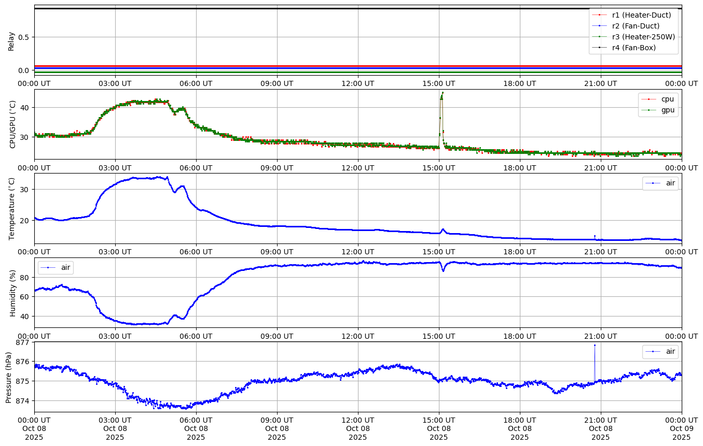Click the CPU/GPU temperature spike peak after 15:00 UT
Viewport: 703px width, 446px height.
coord(442,93)
